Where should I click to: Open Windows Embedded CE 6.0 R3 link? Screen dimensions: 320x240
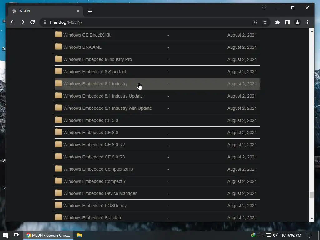point(94,157)
